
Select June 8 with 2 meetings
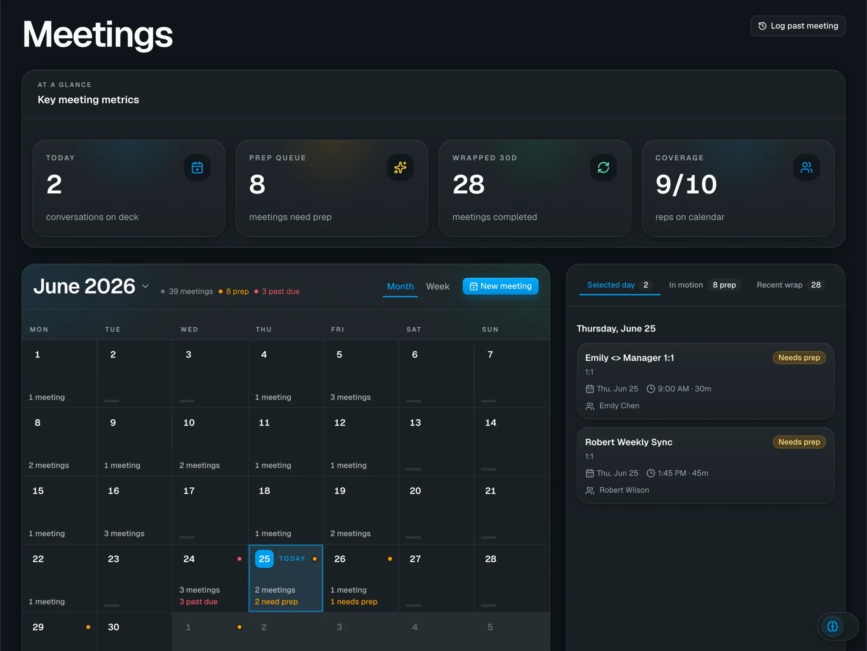point(59,442)
